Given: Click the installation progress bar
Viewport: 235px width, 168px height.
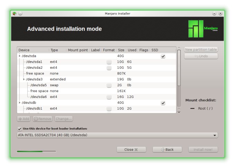Looking at the screenshot, I should tap(36, 151).
